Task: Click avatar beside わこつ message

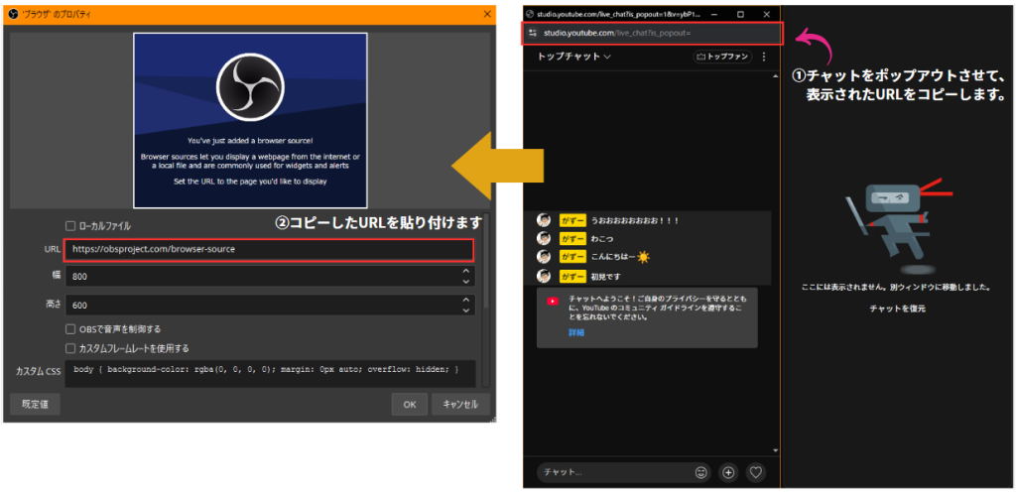Action: 545,238
